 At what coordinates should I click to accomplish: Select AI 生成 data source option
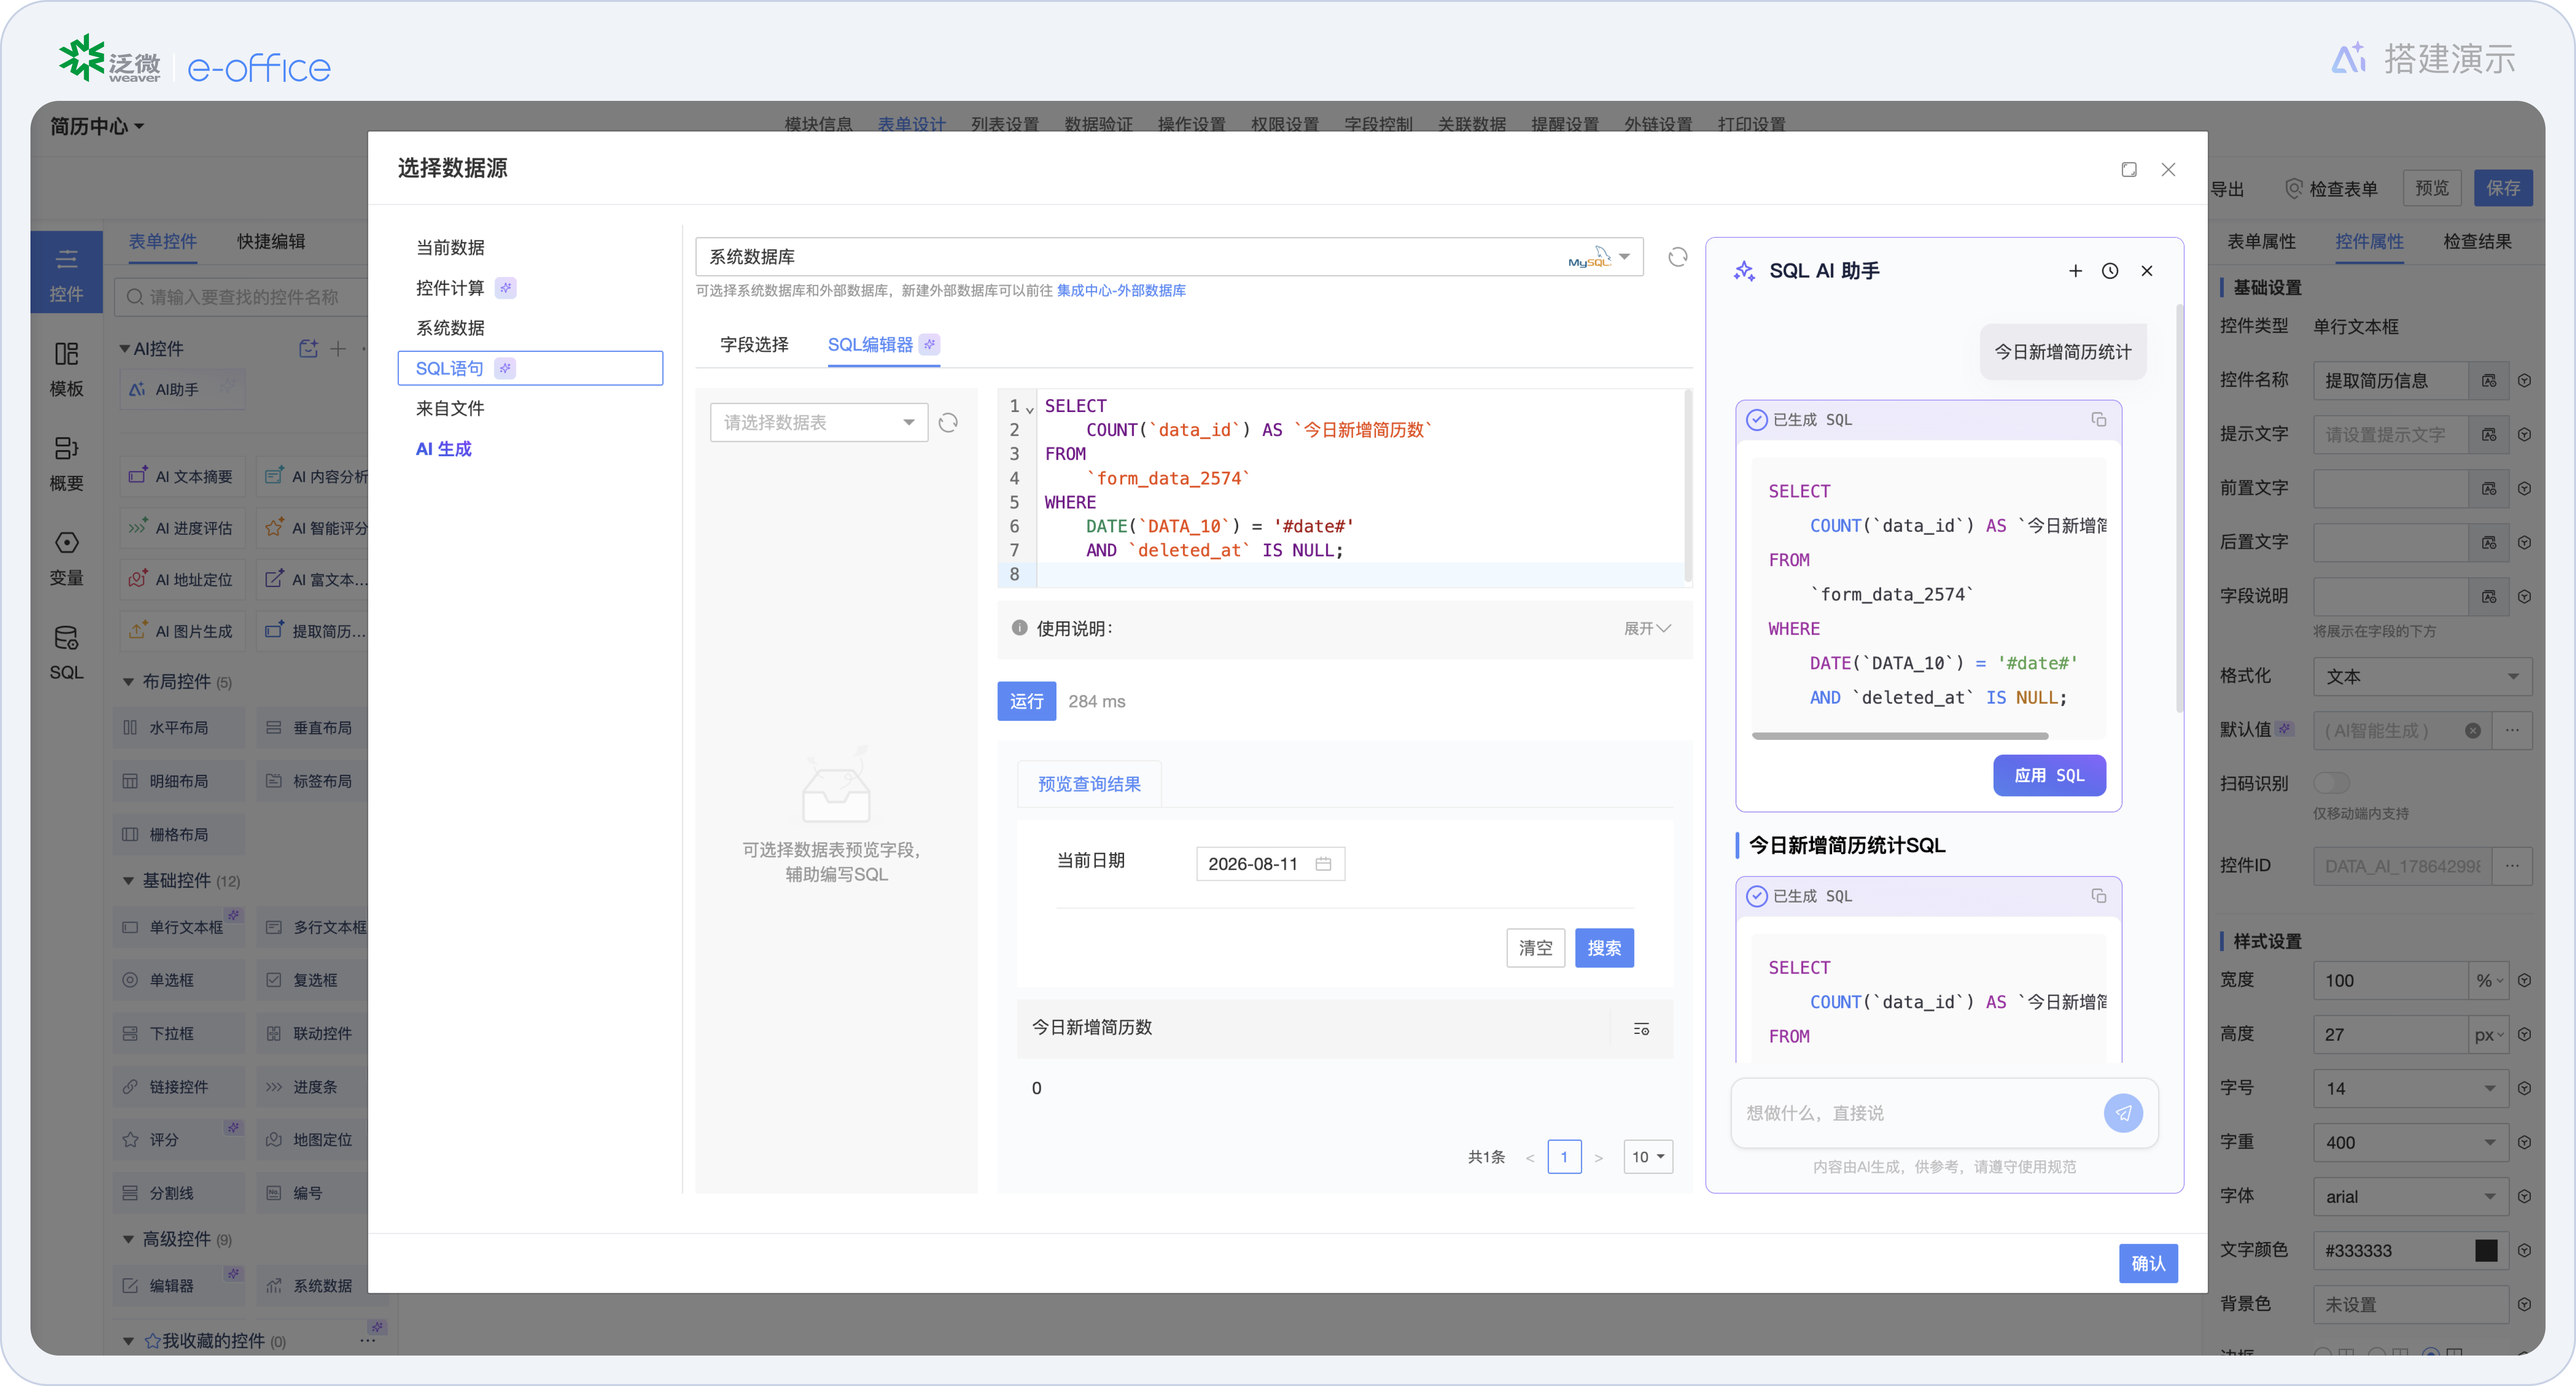coord(443,449)
